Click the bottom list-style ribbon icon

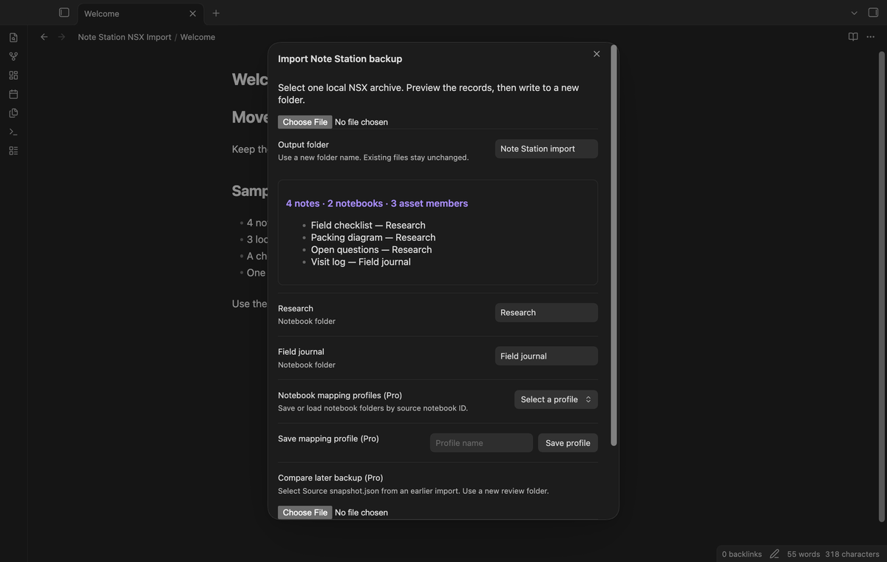point(13,151)
